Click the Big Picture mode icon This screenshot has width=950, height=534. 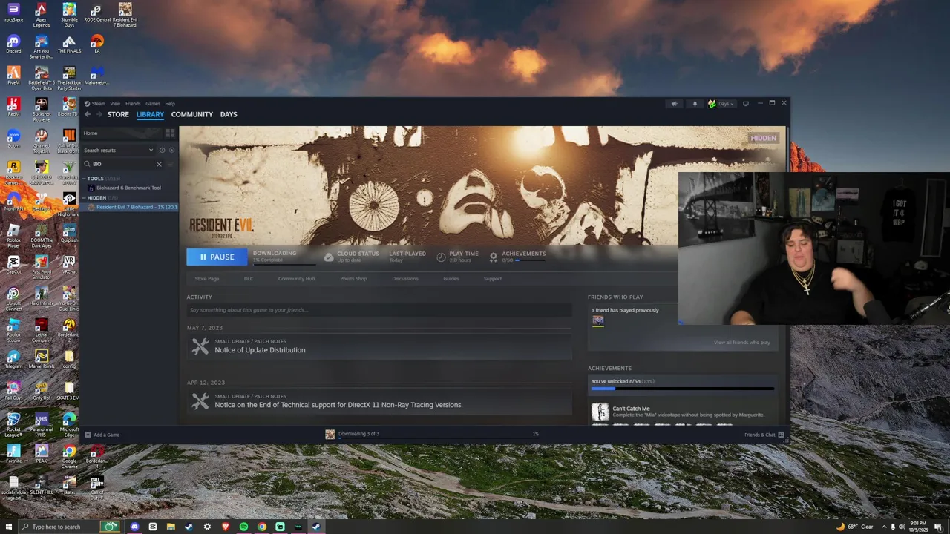(x=746, y=104)
